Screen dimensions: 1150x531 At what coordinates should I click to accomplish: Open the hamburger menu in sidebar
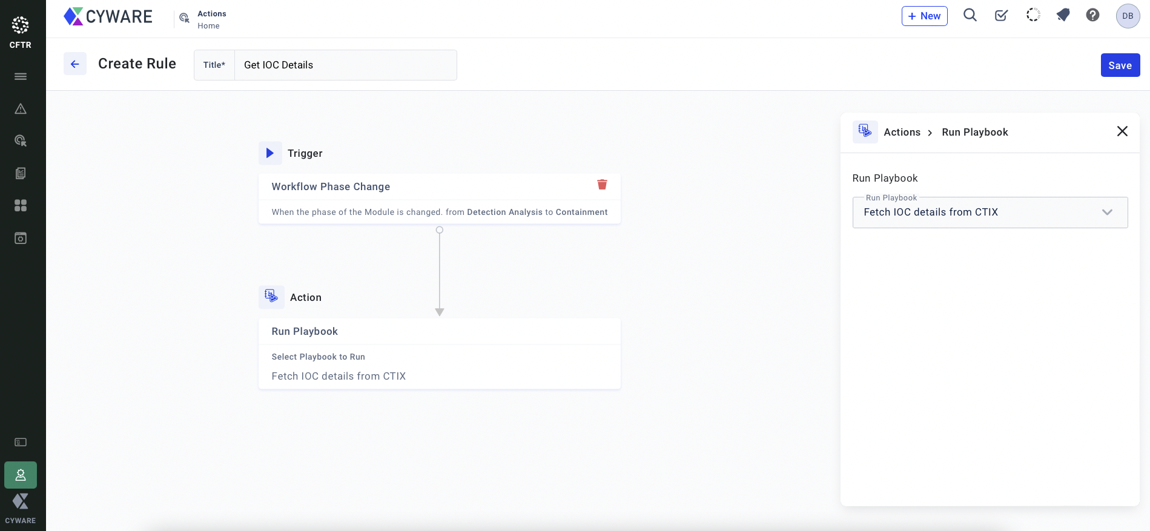click(x=21, y=76)
